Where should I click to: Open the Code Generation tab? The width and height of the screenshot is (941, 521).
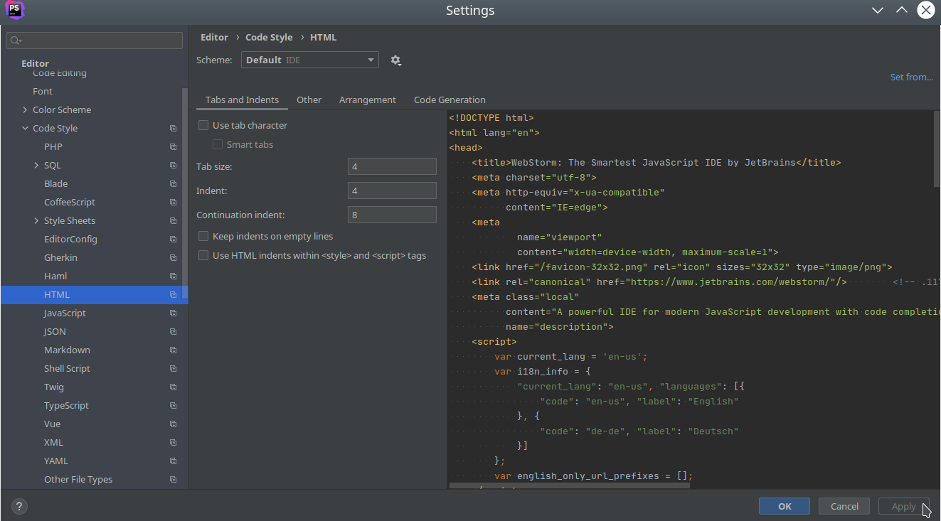pyautogui.click(x=450, y=100)
